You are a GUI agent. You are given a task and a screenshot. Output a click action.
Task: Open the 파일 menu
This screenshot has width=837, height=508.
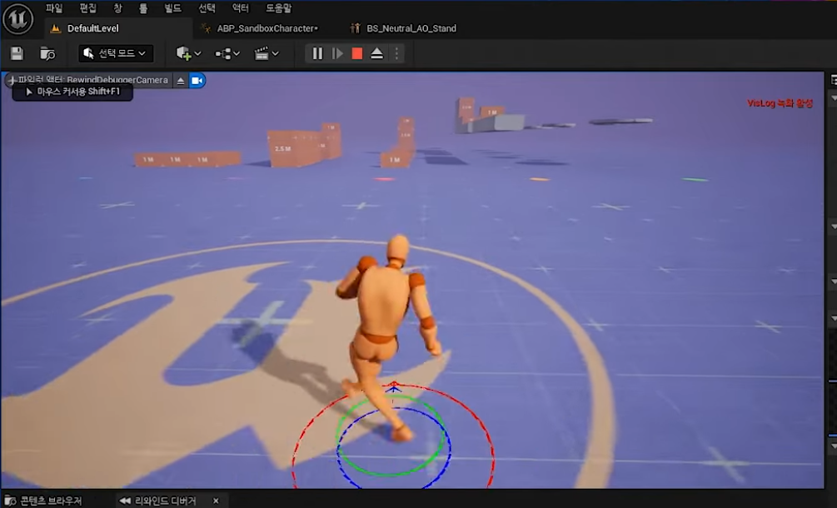tap(54, 8)
